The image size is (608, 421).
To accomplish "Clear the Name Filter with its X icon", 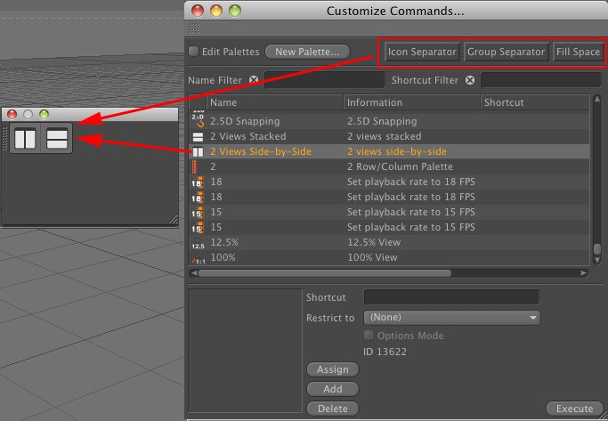I will [x=254, y=80].
